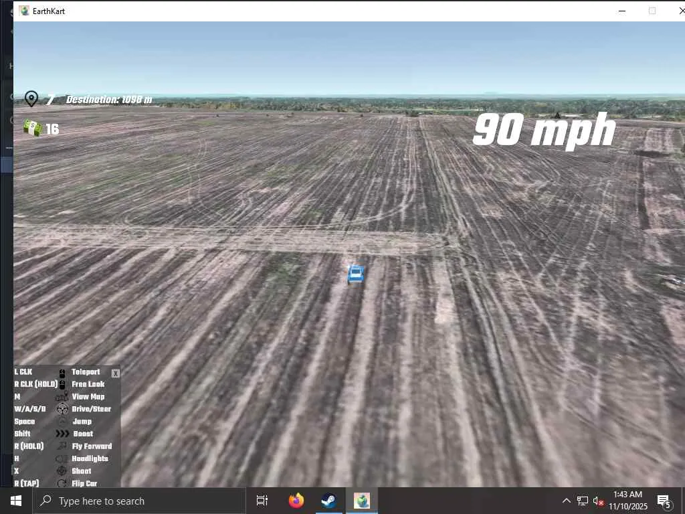Click the crosshair Shoot icon
Screen dimensions: 685x514
tap(62, 470)
